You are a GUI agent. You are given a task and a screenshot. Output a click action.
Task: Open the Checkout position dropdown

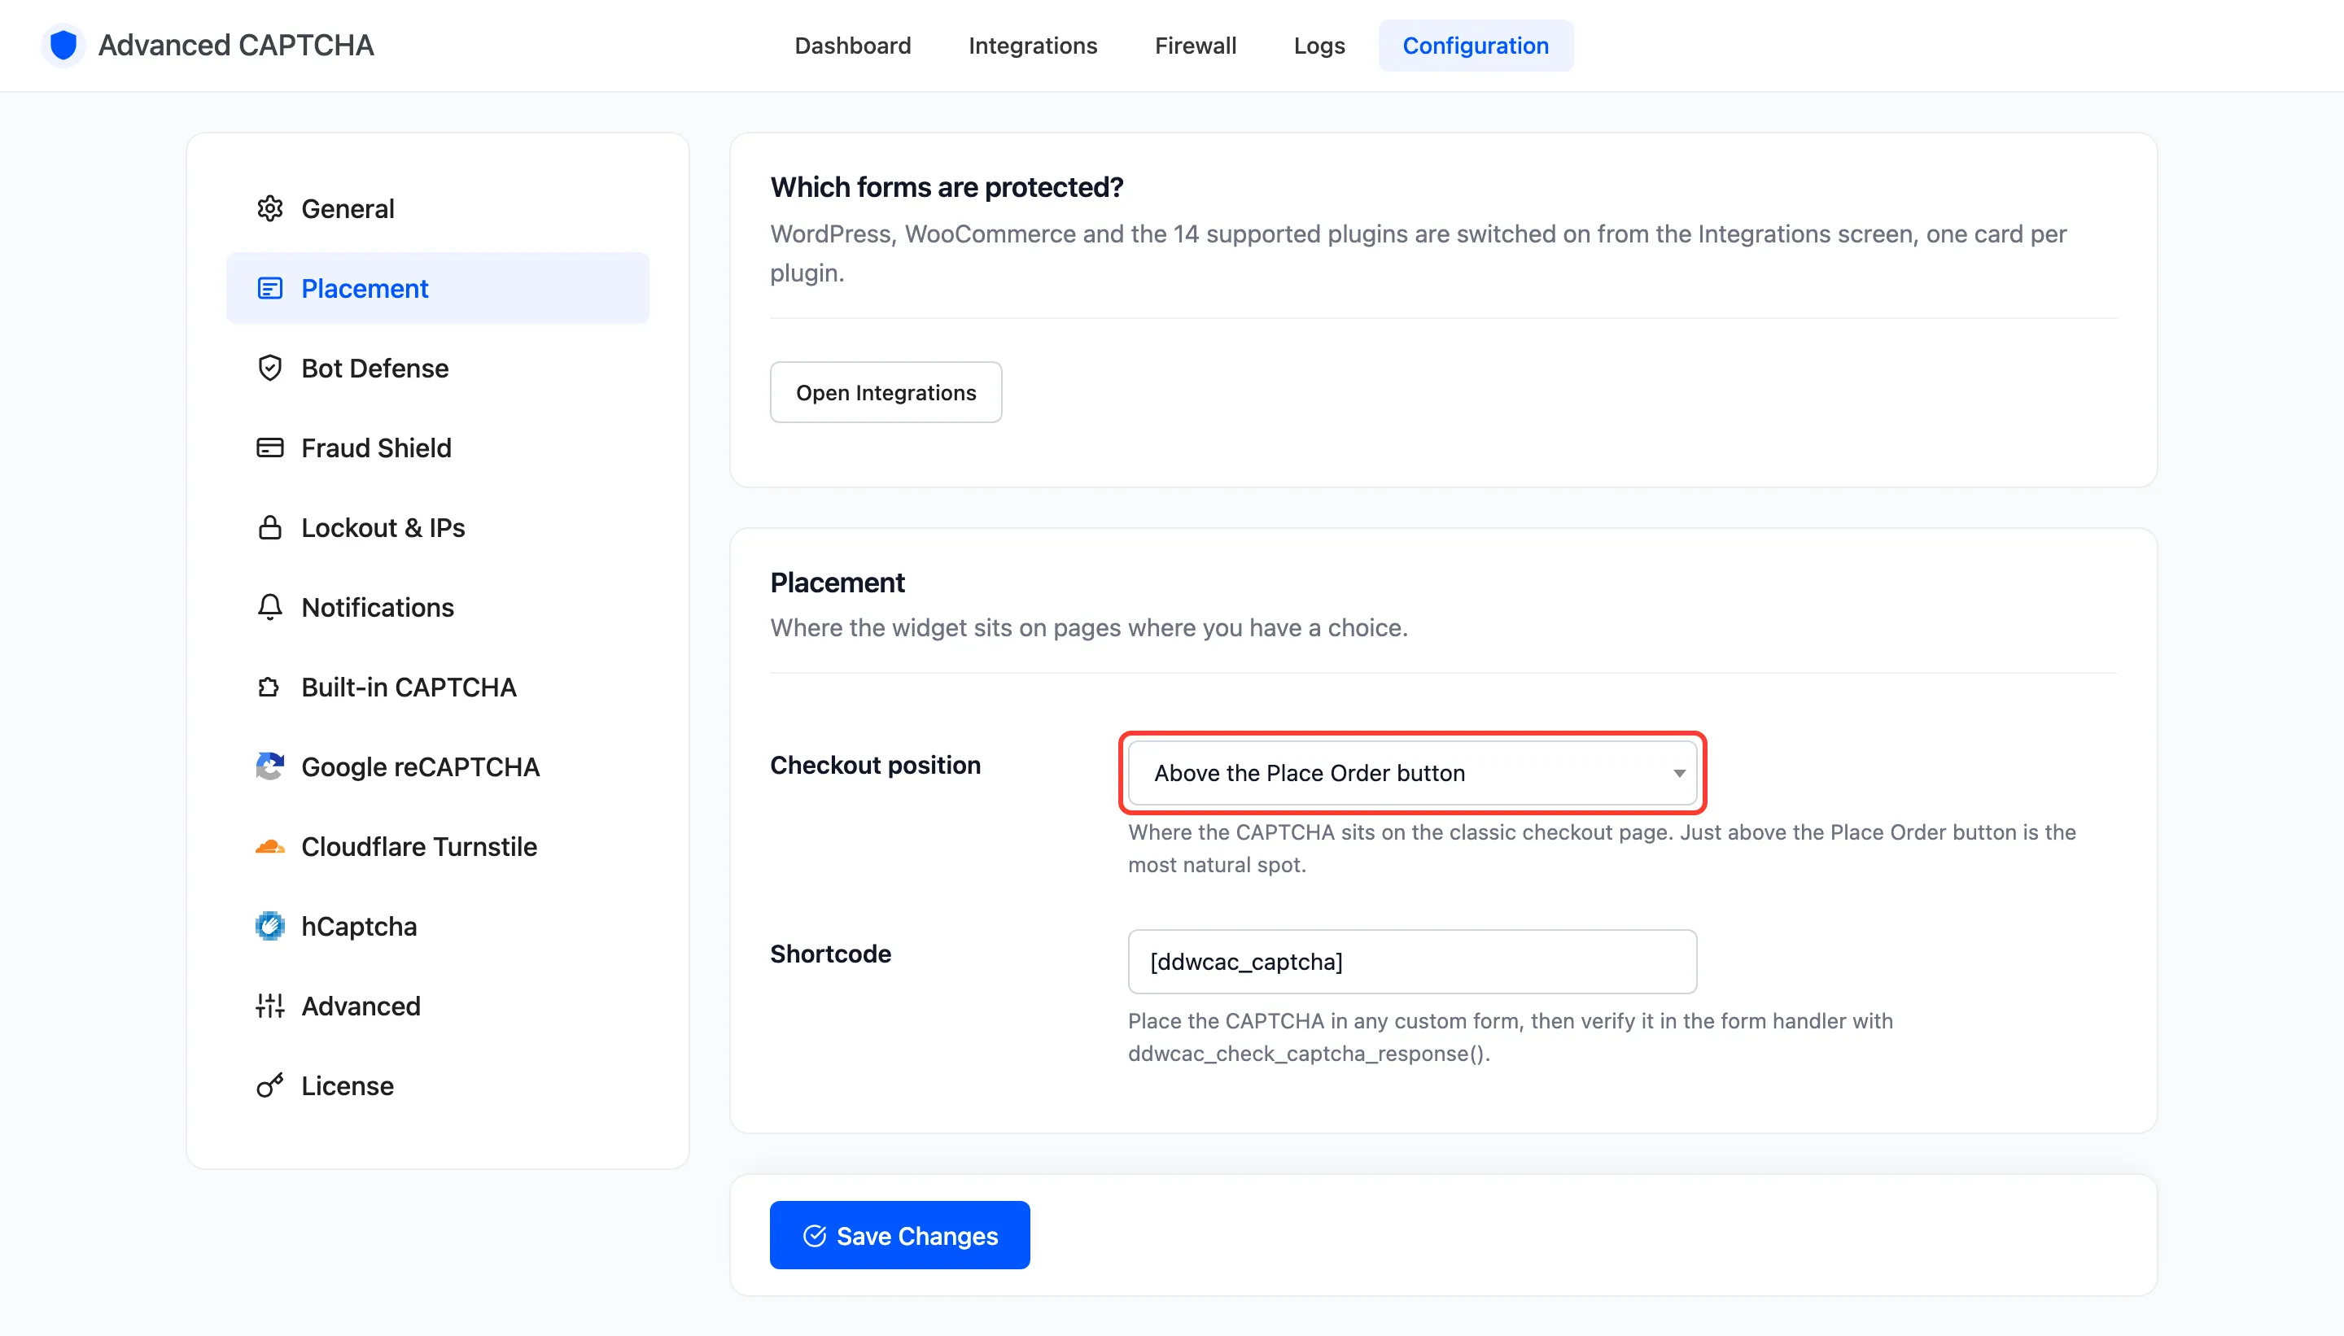point(1412,774)
